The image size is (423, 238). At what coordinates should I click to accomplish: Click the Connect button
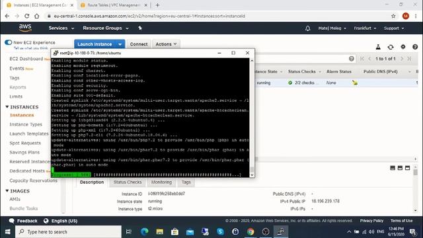tap(139, 44)
